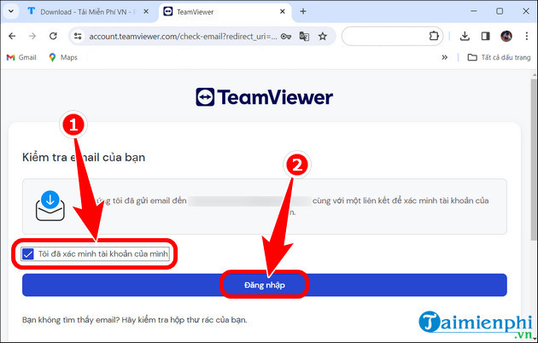
Task: Click the Kiểm tra email của bạn heading
Action: tap(84, 157)
